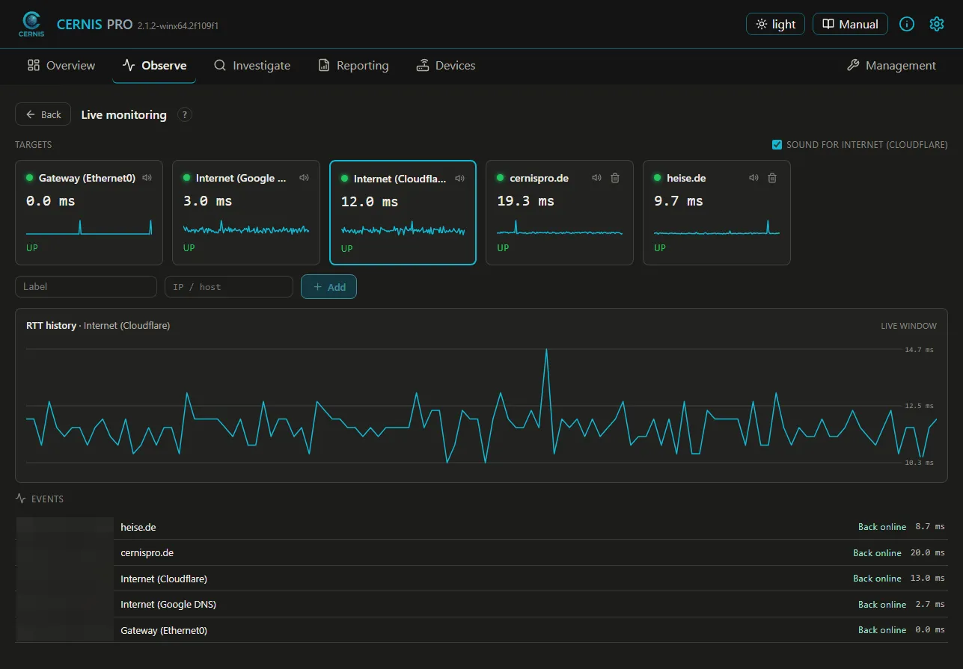Open the Reporting tab
The height and width of the screenshot is (669, 963).
click(353, 66)
